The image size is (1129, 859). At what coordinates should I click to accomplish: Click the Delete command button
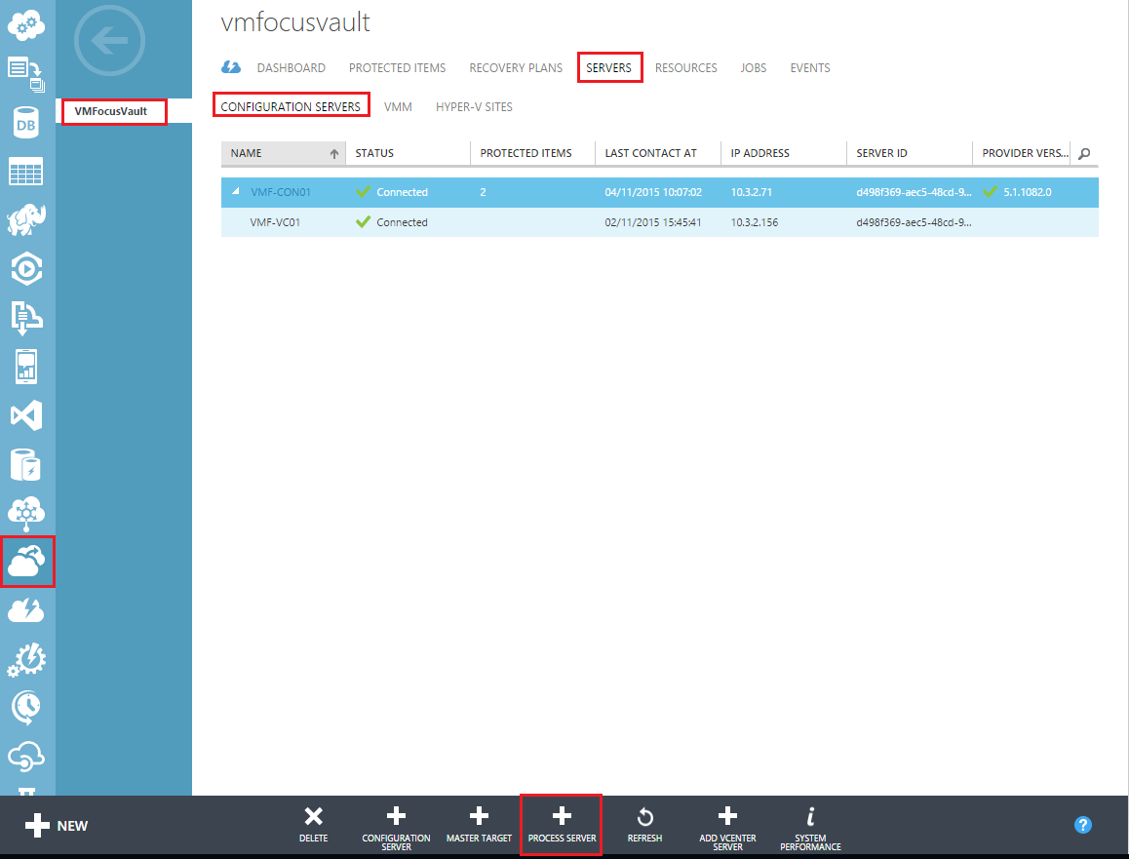coord(313,824)
